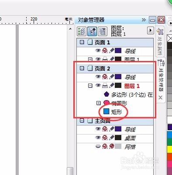Viewport: 172px width, 175px height.
Task: Toggle eye visibility of 页面 1 图层 1
Action: click(x=98, y=59)
